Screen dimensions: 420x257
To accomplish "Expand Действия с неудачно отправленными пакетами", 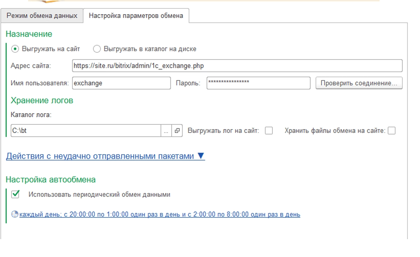I will 105,156.
